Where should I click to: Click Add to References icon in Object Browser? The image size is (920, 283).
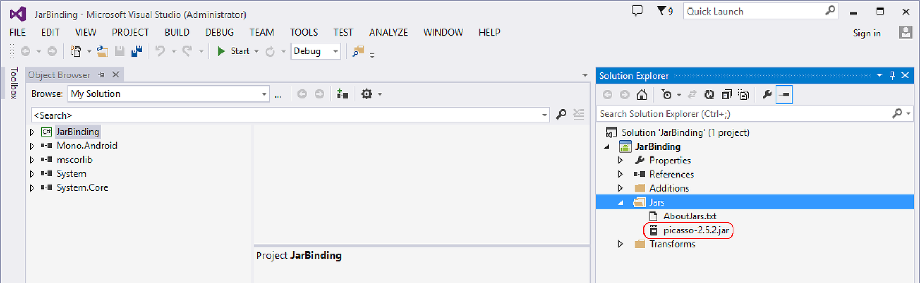click(342, 94)
